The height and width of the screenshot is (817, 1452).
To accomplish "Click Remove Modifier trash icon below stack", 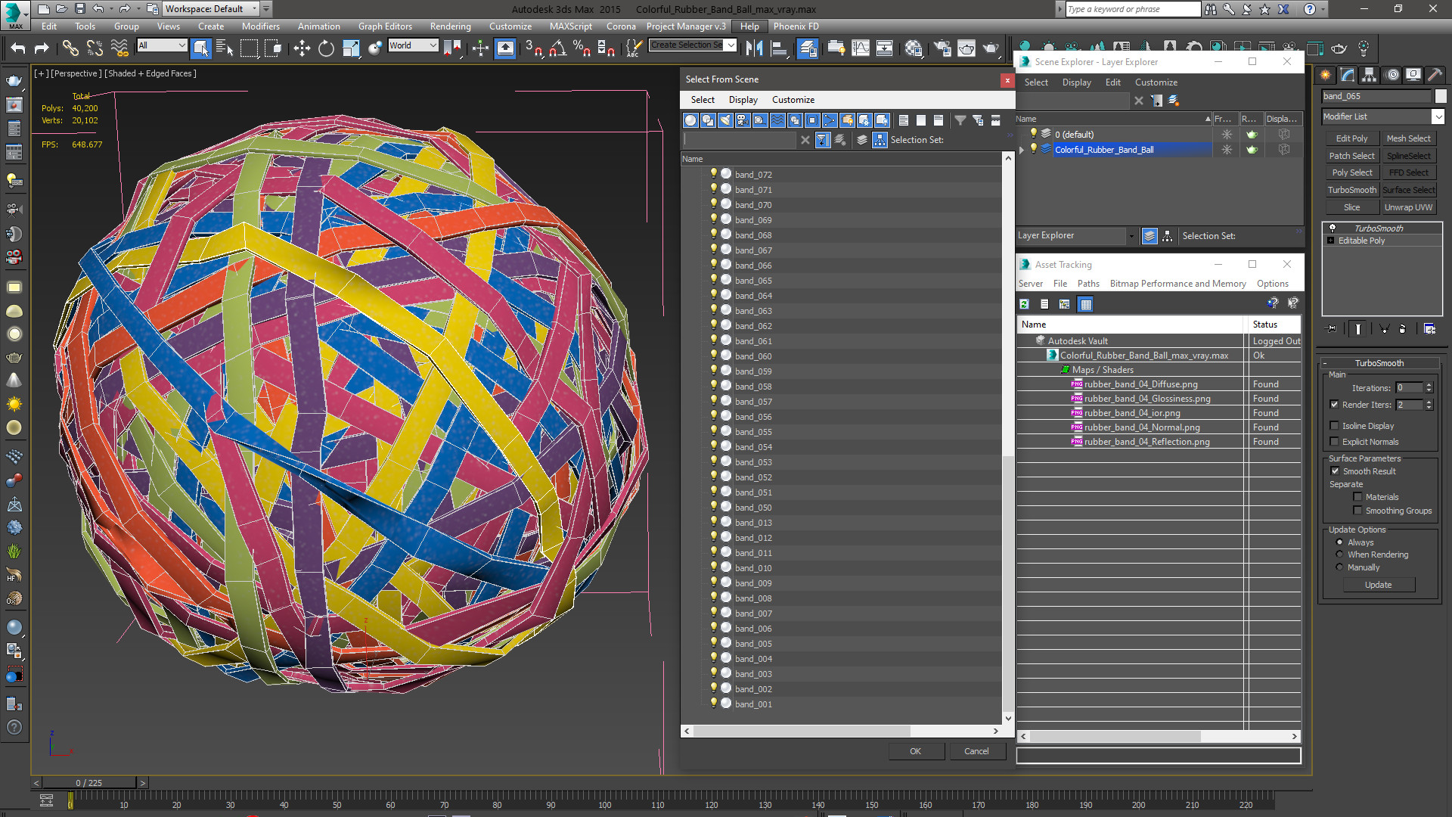I will tap(1402, 329).
